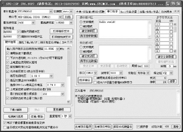Click multi-string send button 8
Screen dimensions: 183x132
pos(157,51)
